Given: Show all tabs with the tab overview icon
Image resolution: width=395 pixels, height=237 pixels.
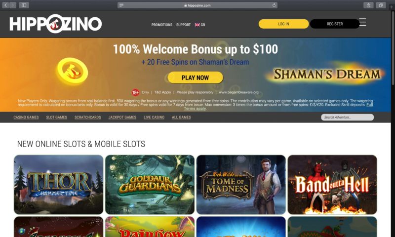Looking at the screenshot, I should 381,5.
